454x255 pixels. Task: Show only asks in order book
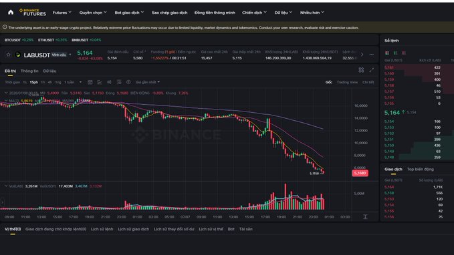tap(404, 53)
